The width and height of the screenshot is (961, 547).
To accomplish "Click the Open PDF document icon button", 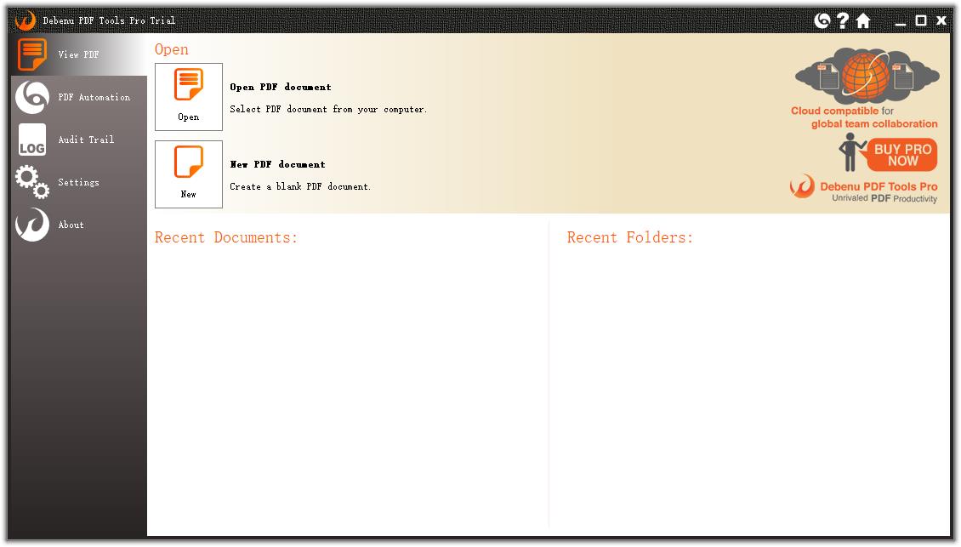I will coord(189,97).
